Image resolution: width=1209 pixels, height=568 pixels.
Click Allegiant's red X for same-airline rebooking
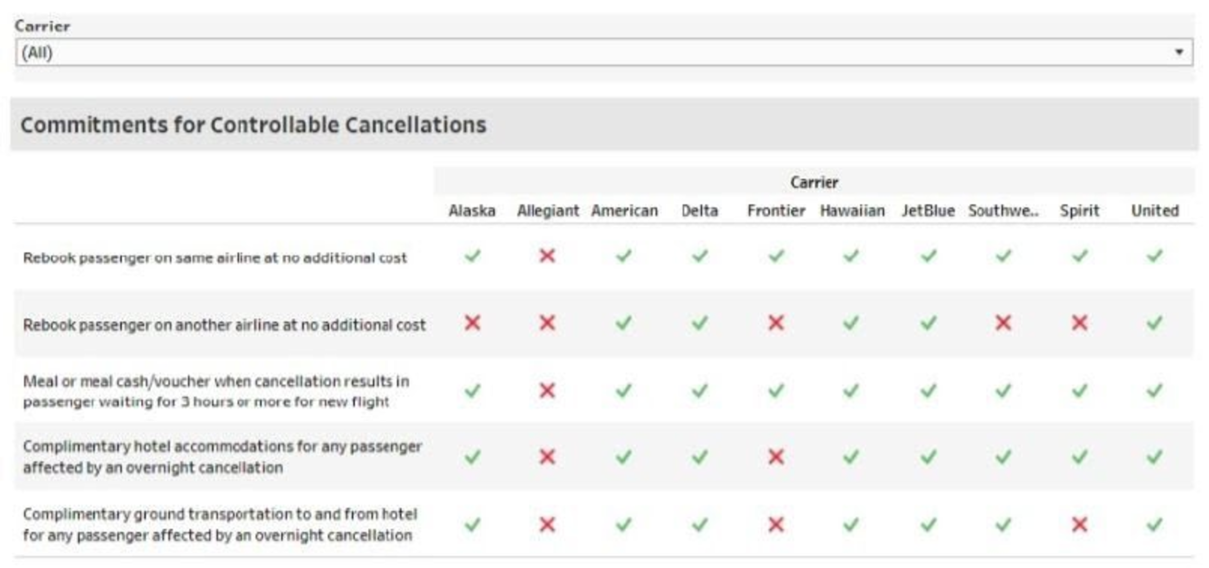pos(547,256)
